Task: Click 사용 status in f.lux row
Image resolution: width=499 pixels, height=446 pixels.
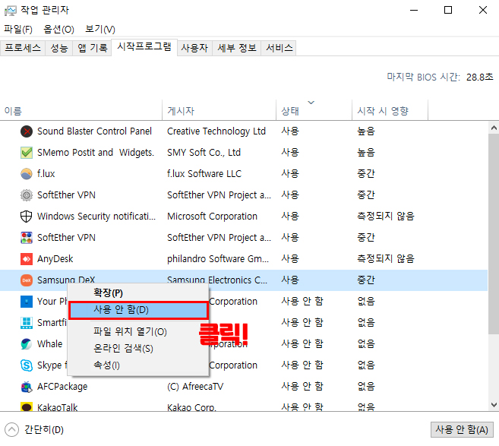Action: (x=290, y=174)
